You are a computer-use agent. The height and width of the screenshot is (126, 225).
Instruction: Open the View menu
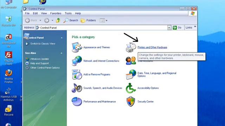[x=44, y=13]
